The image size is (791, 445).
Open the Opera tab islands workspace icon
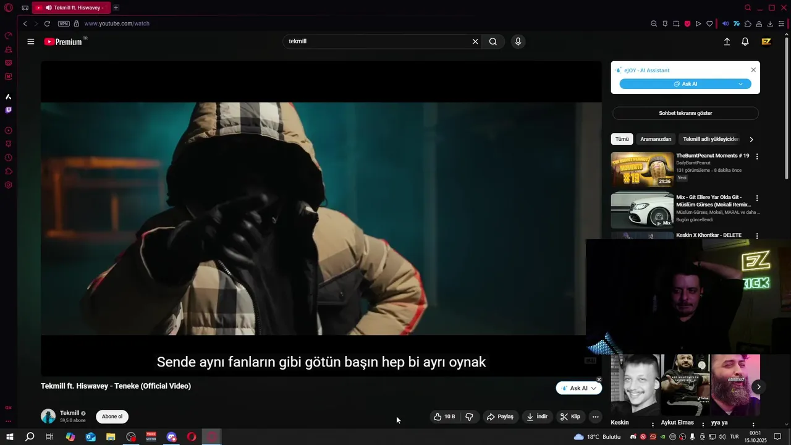click(x=25, y=8)
